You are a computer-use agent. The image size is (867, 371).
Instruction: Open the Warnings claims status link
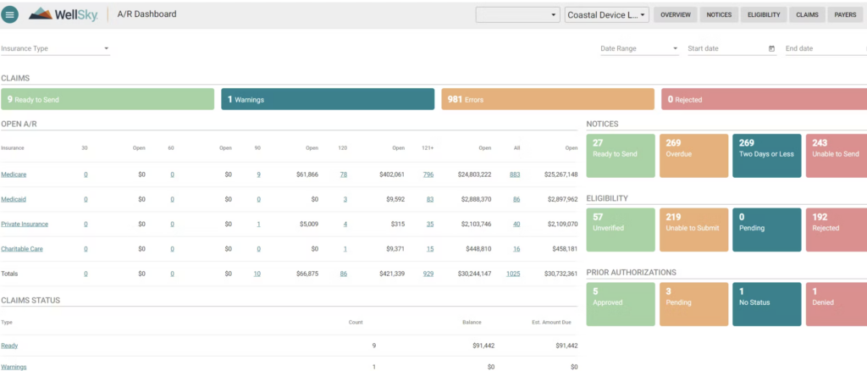click(x=14, y=367)
